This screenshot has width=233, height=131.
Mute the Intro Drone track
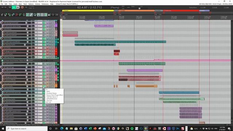click(x=39, y=29)
